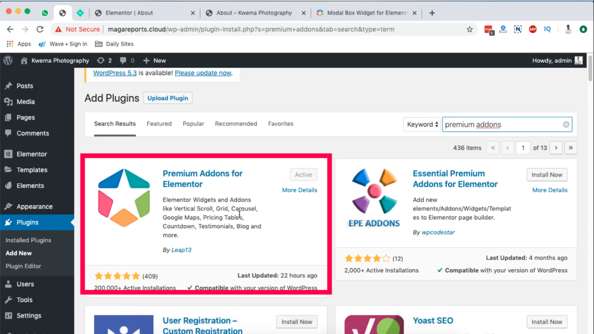Switch to the Favorites tab

point(280,124)
